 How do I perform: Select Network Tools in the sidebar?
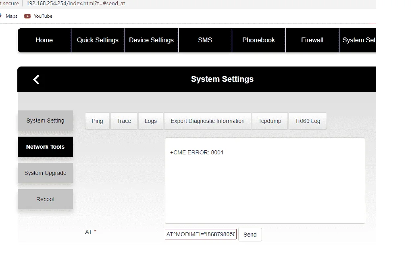pos(45,147)
